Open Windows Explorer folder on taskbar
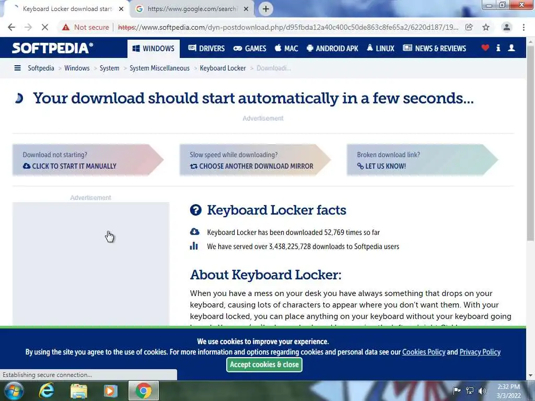Screen dimensions: 535x401 (x=79, y=391)
